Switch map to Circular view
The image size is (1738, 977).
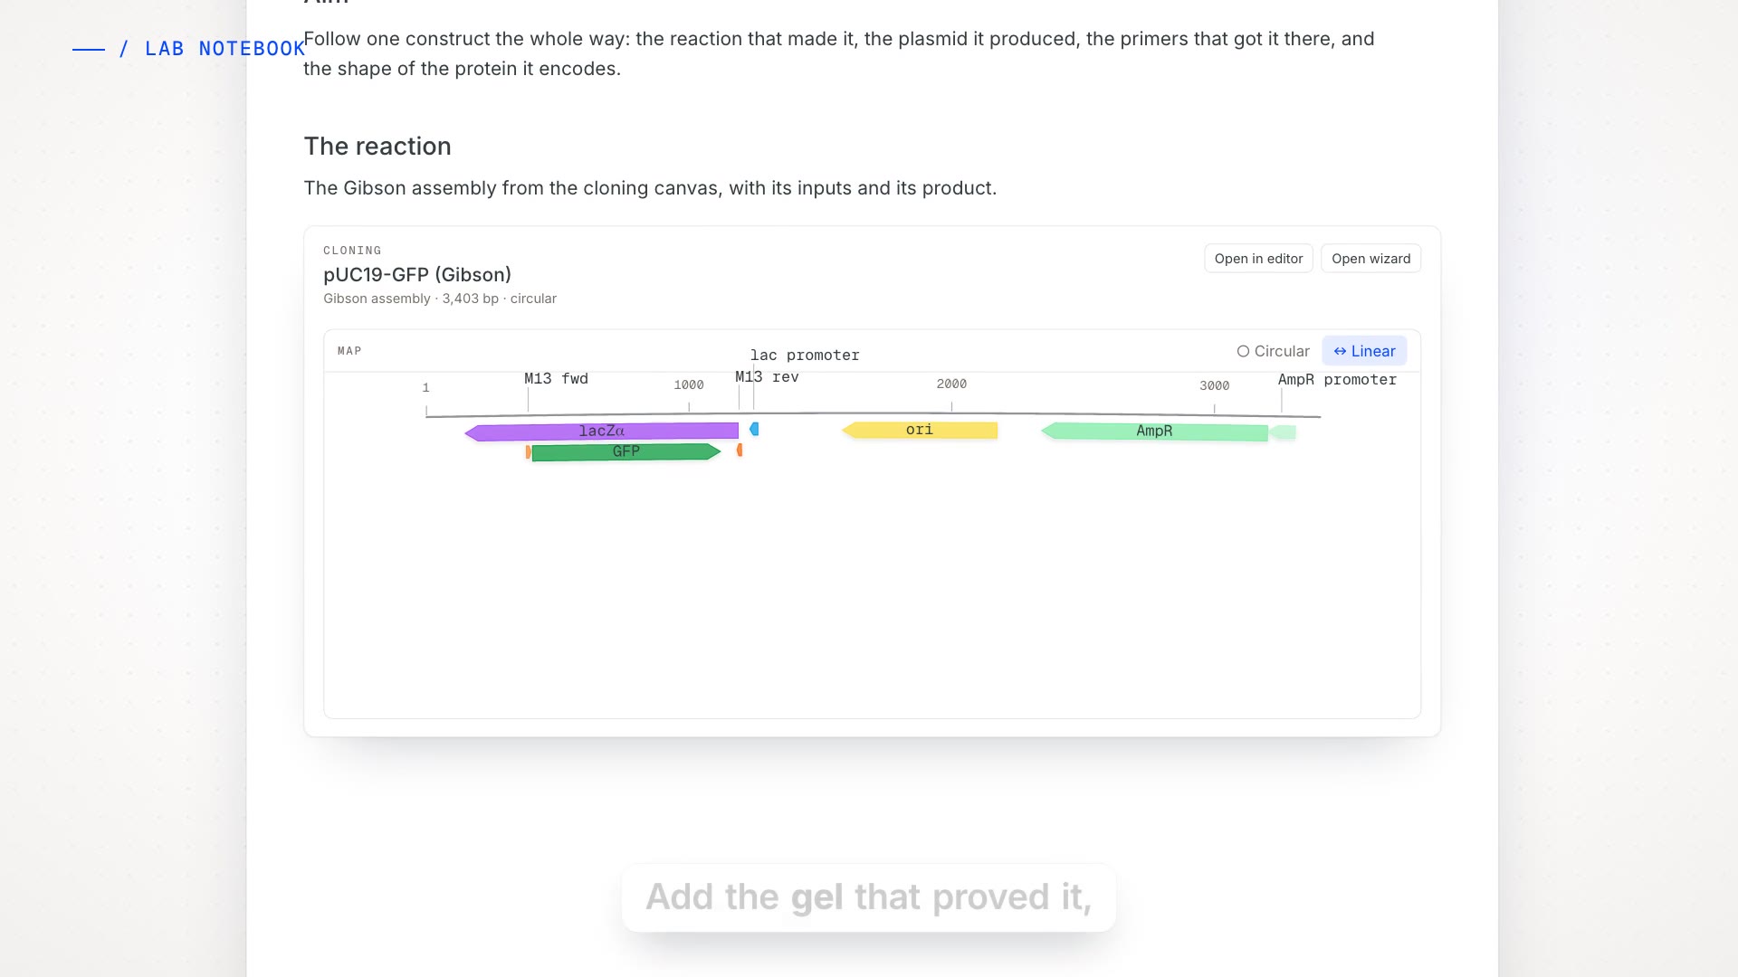coord(1273,351)
